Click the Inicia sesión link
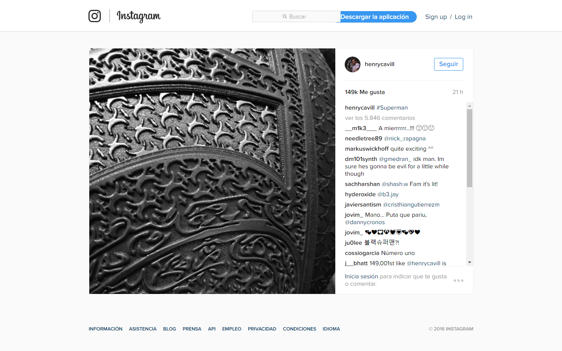Screen dimensions: 562x351 pos(362,276)
